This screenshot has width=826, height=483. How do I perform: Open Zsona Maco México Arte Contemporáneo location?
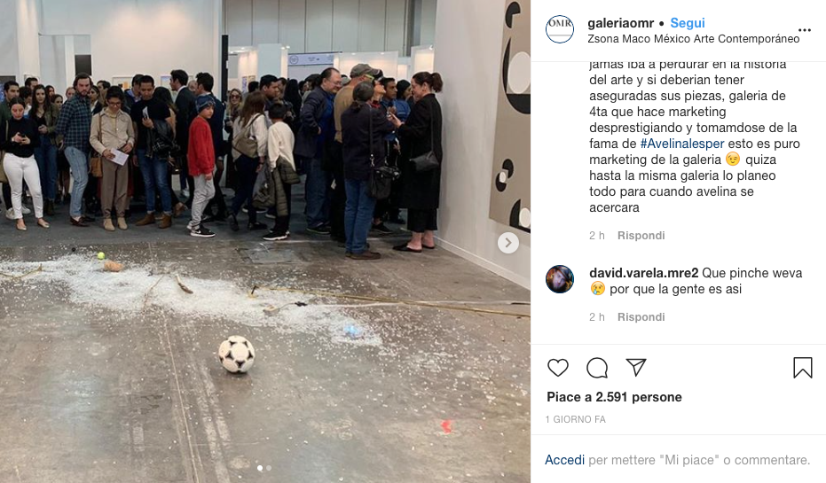click(693, 38)
